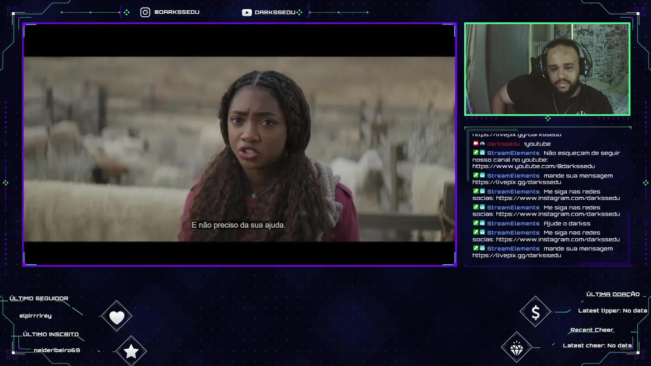Screen dimensions: 651x366
Task: Open the DARKSSEDU YouTube channel label
Action: pyautogui.click(x=275, y=13)
